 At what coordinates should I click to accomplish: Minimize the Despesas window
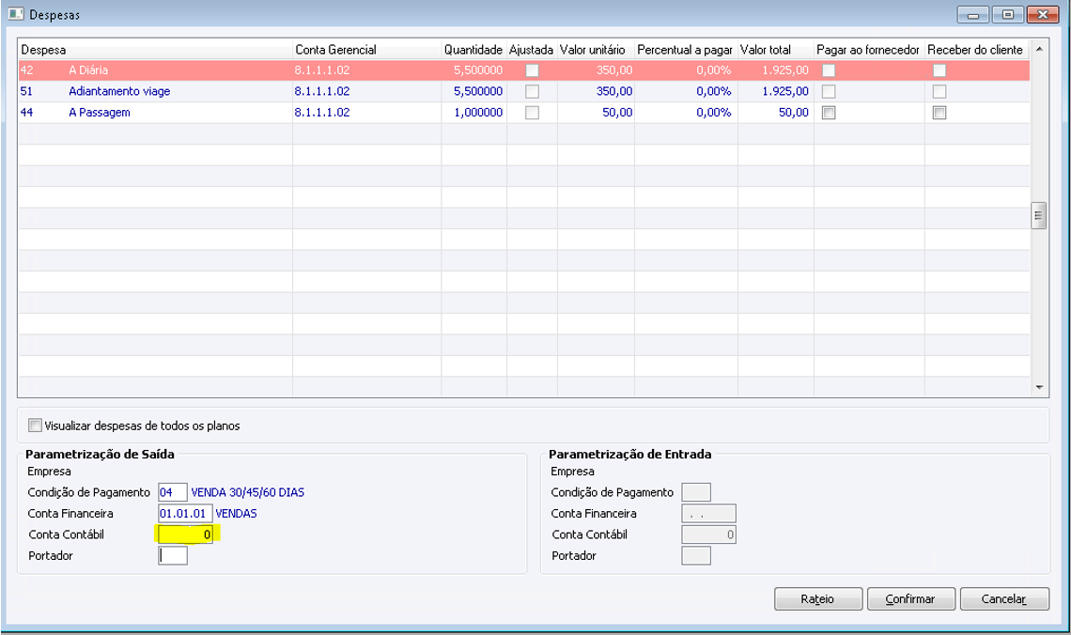(x=973, y=14)
